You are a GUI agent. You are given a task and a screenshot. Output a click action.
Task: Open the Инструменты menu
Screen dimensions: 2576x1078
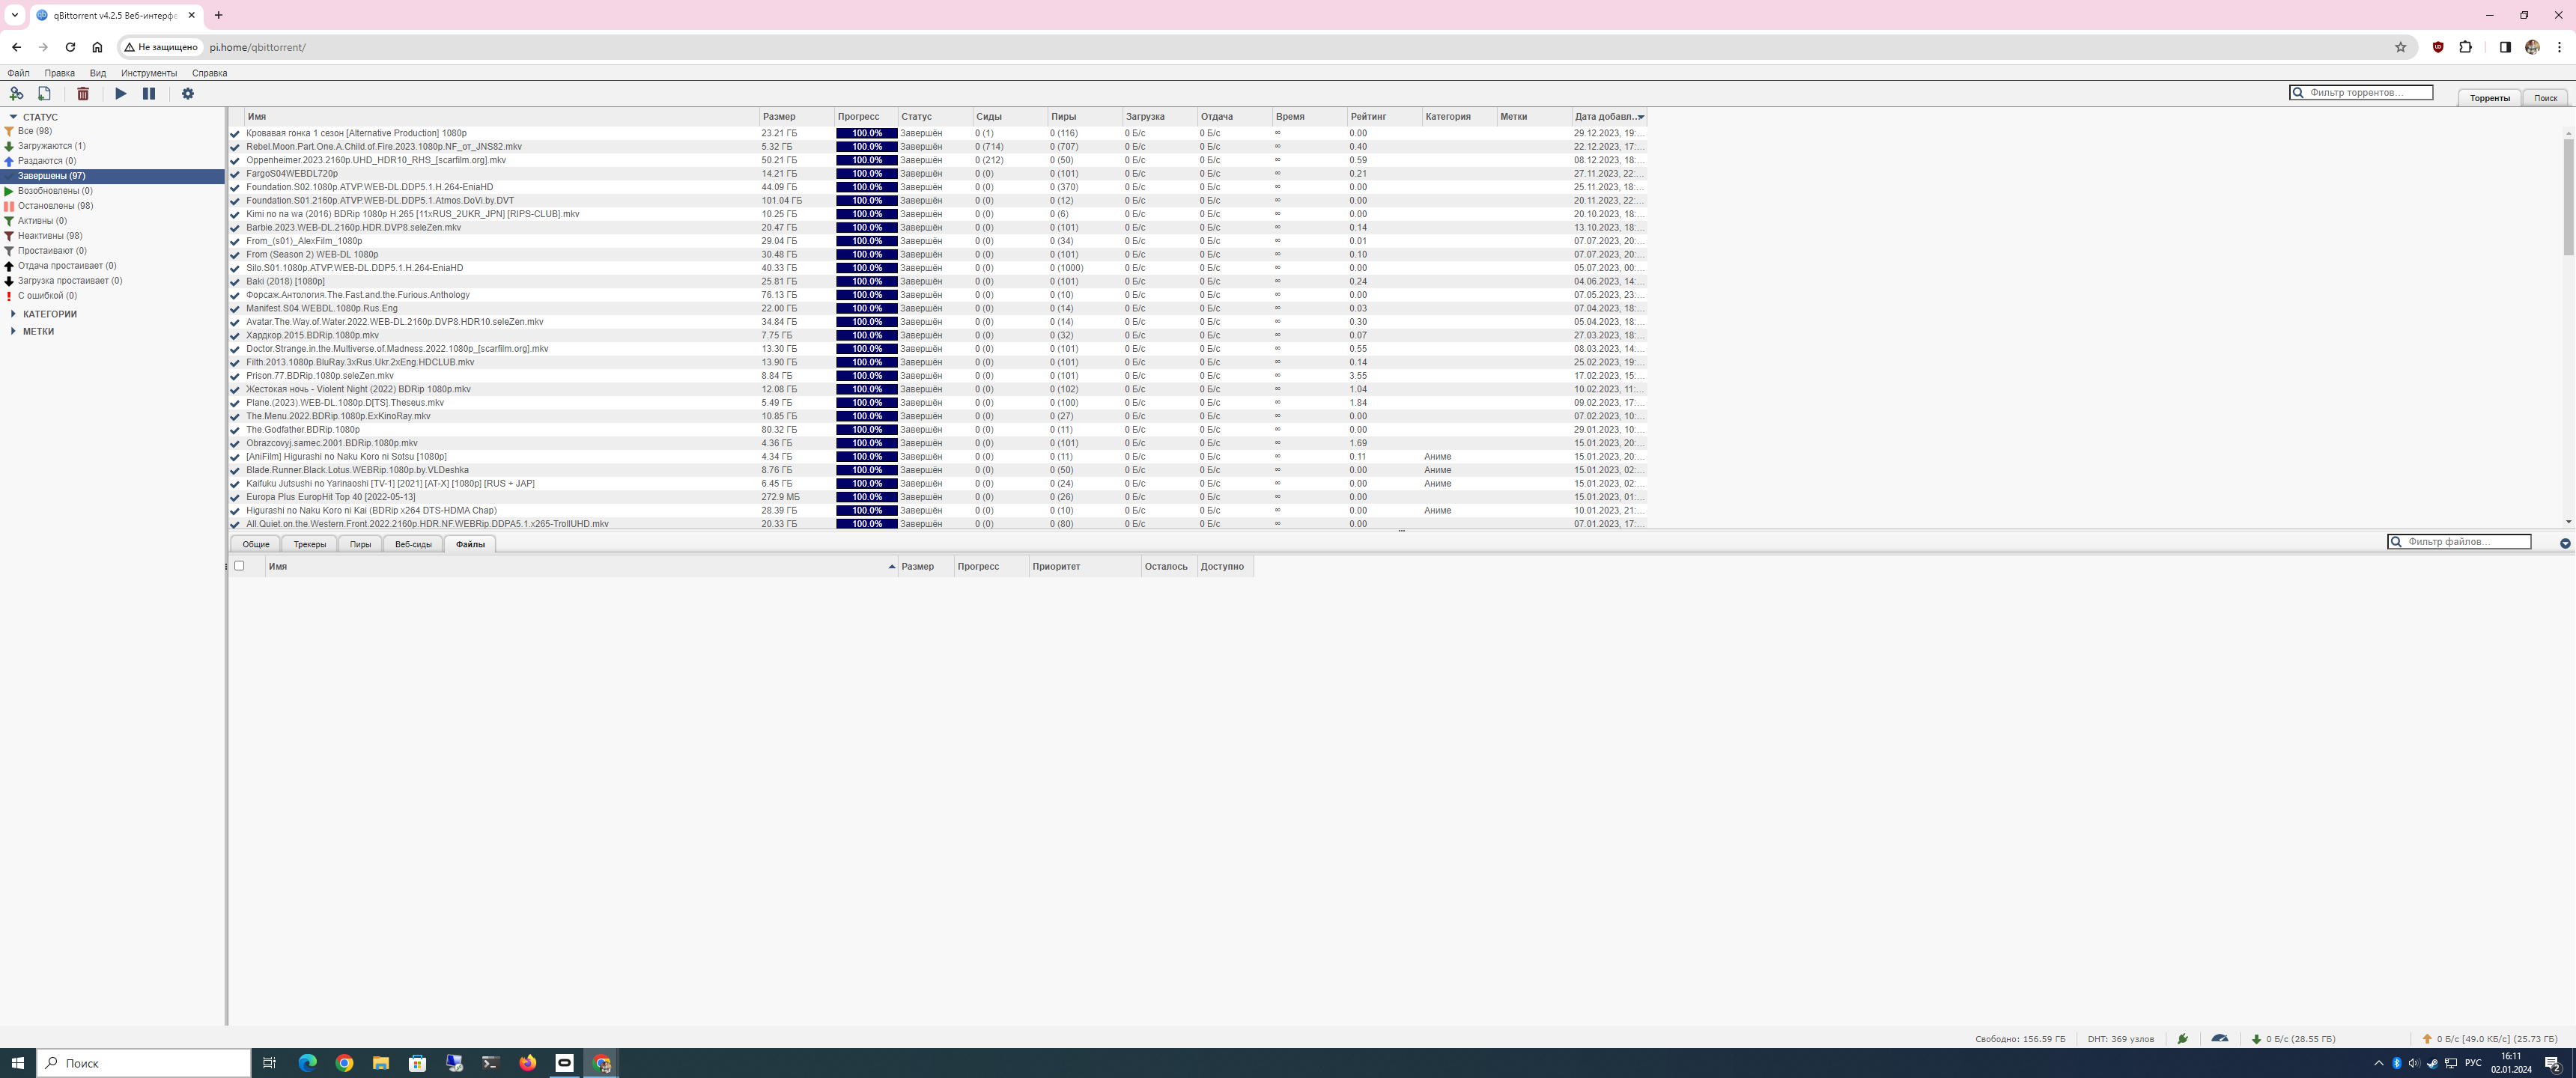point(149,73)
